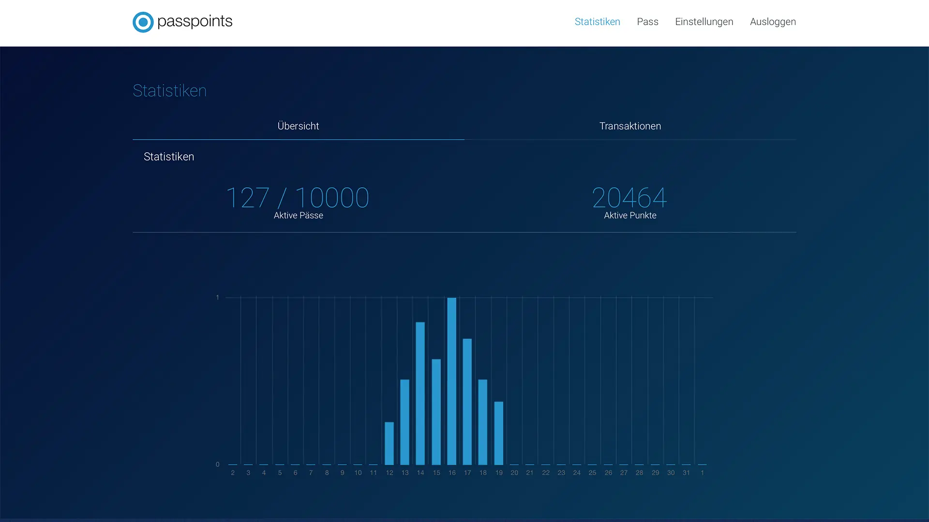Image resolution: width=929 pixels, height=522 pixels.
Task: Click the passpoints wordmark text
Action: [195, 22]
